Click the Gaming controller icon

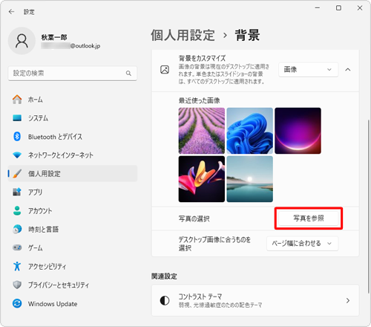point(17,247)
